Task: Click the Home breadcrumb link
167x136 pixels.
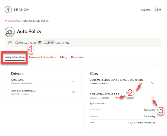Action: (11, 21)
